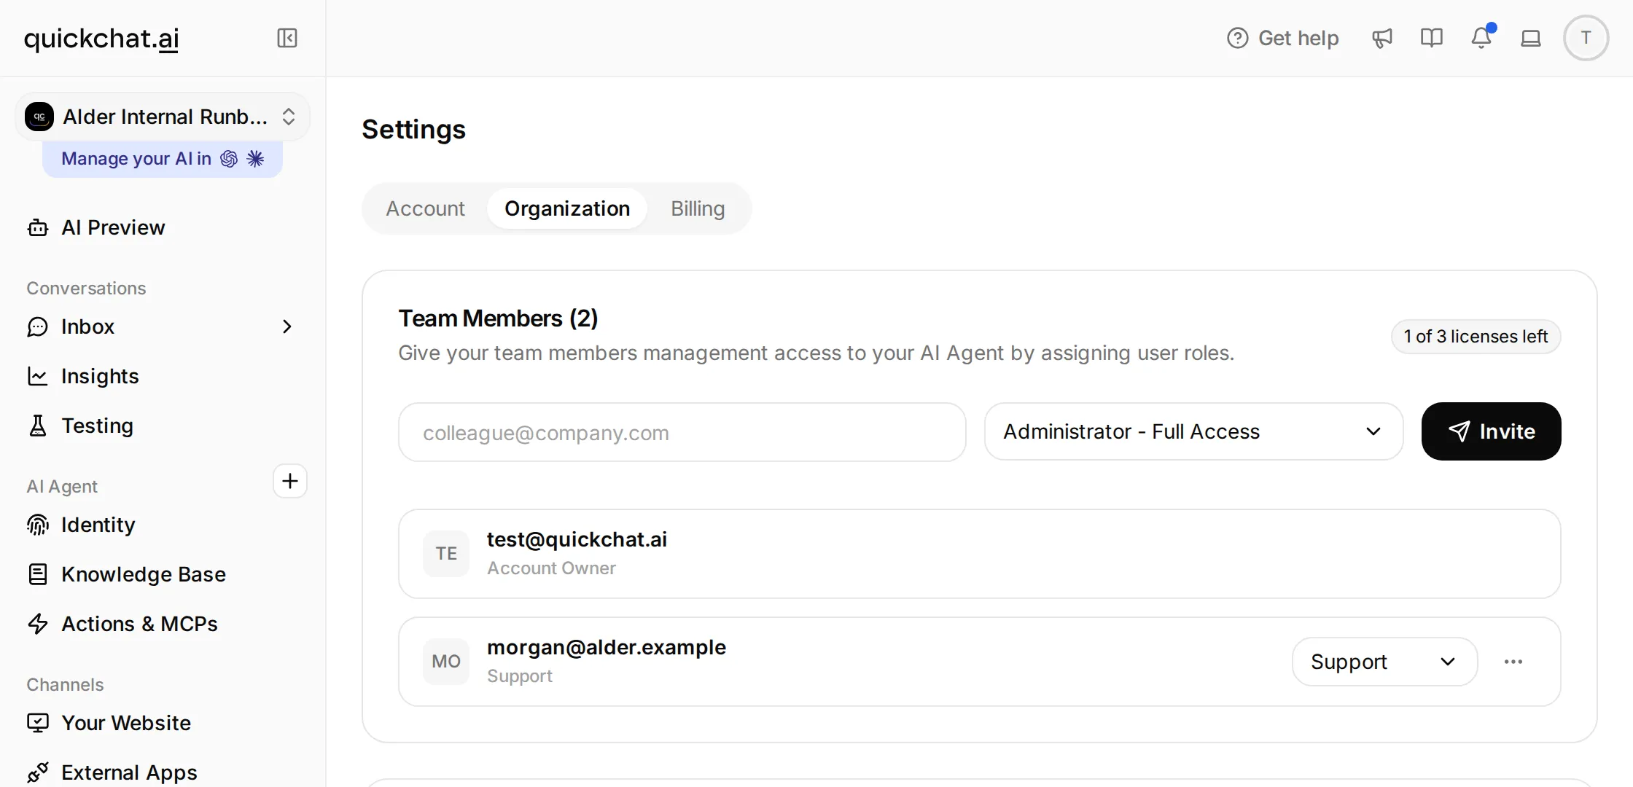Image resolution: width=1633 pixels, height=787 pixels.
Task: Click the quickchat.ai logo
Action: pos(101,39)
